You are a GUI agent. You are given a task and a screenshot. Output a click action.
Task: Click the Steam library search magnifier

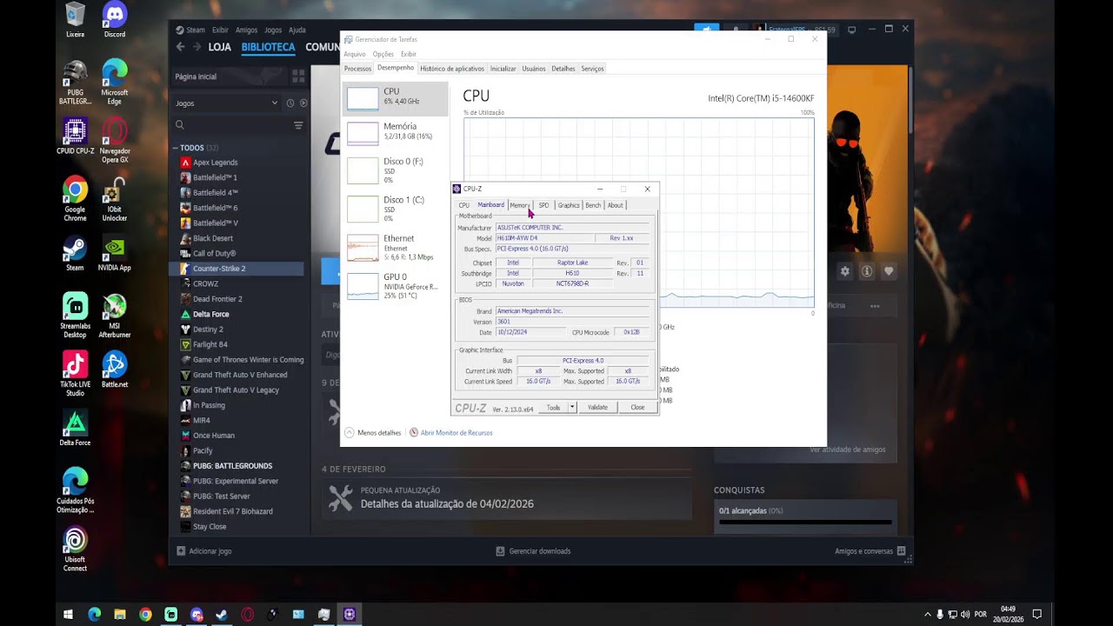pyautogui.click(x=180, y=125)
